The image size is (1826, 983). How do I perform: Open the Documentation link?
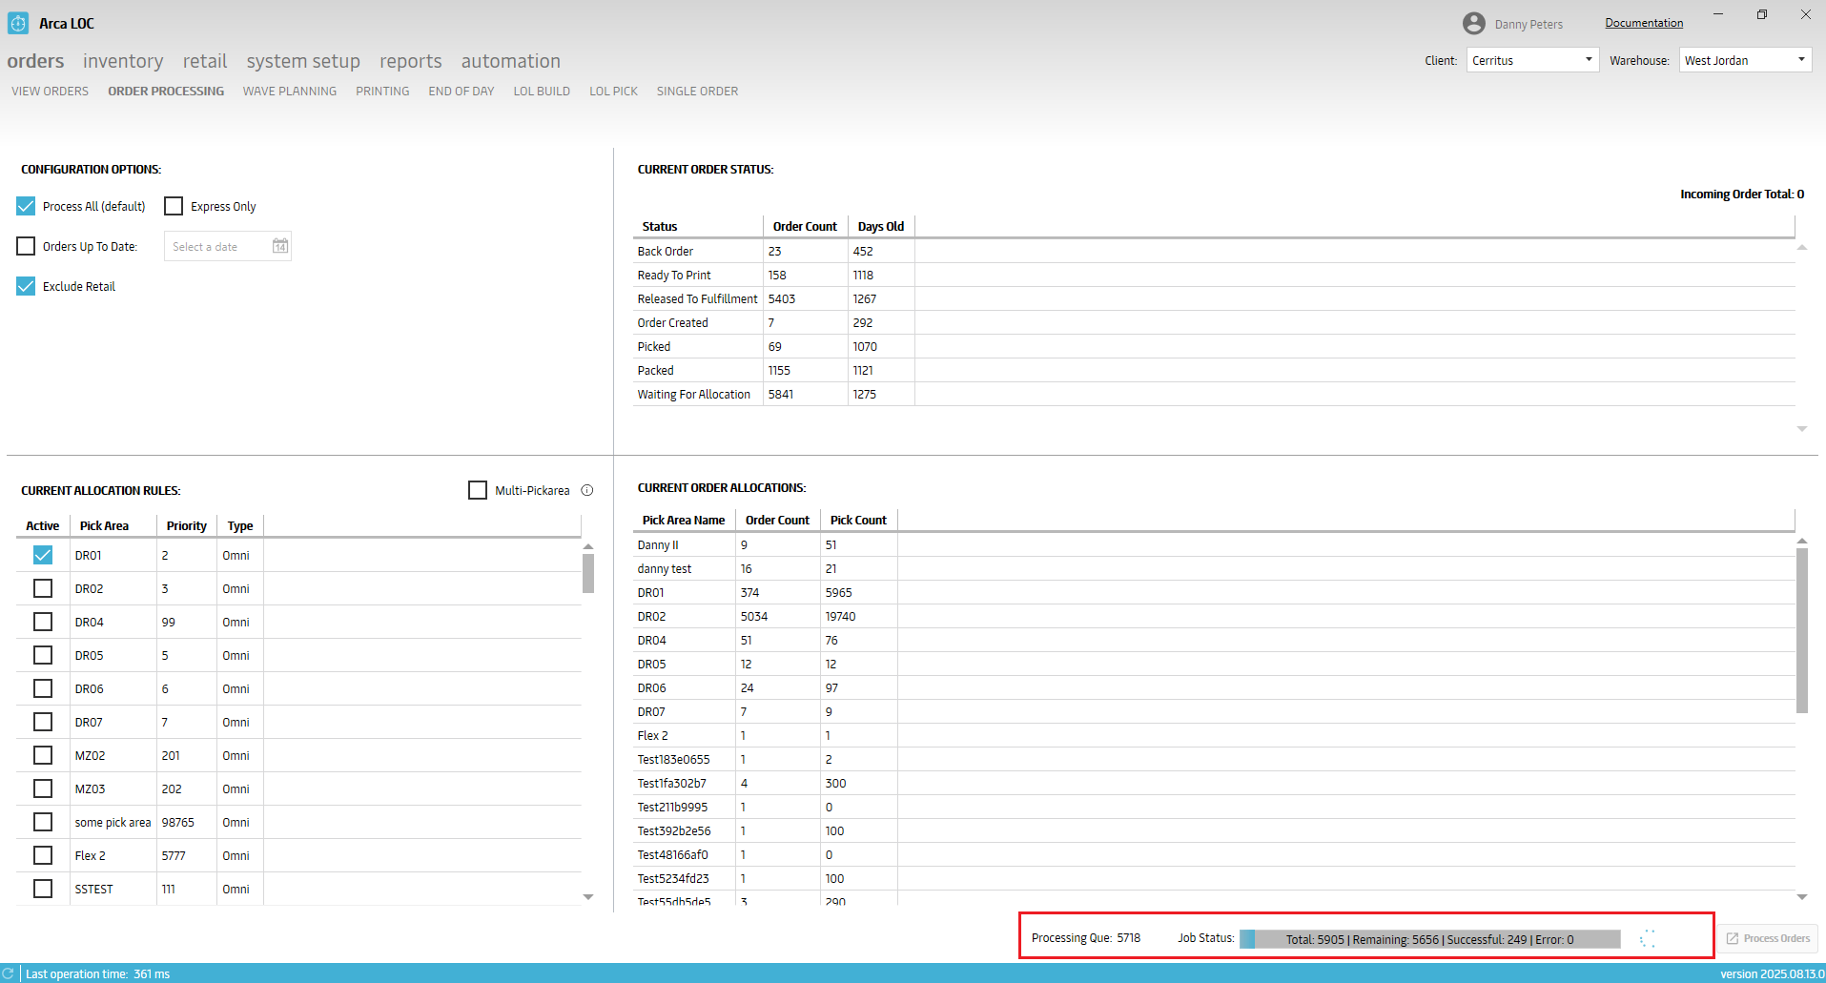(1643, 23)
